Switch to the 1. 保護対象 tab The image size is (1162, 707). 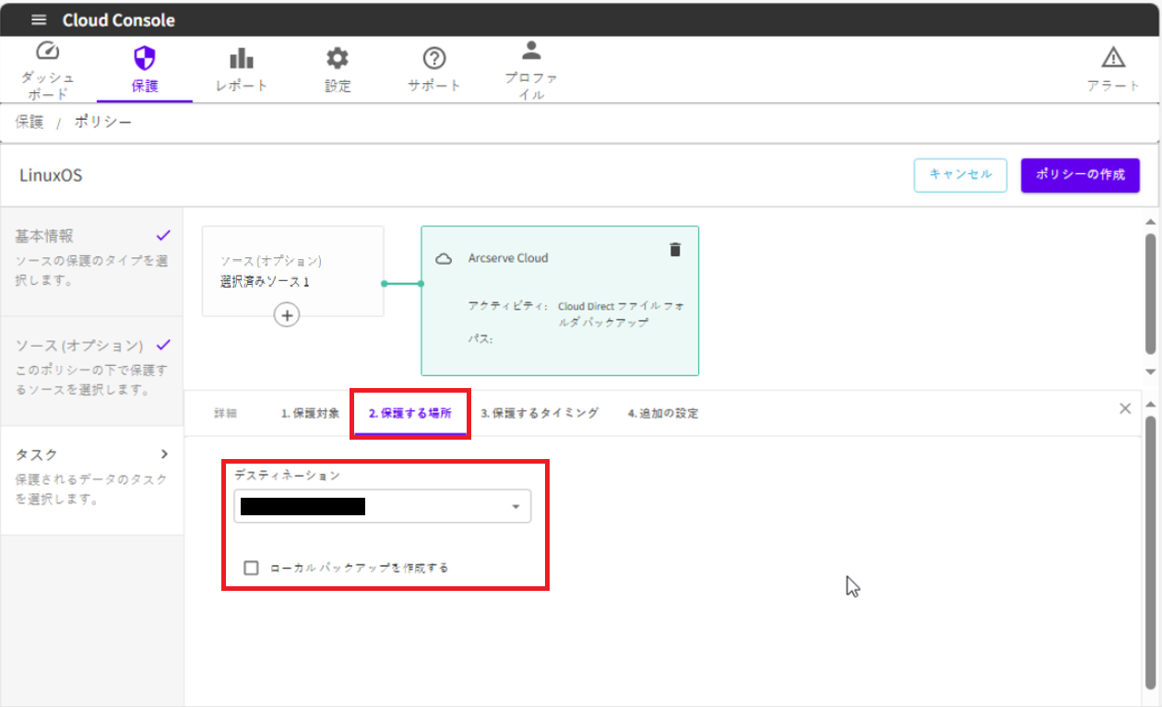click(x=310, y=413)
